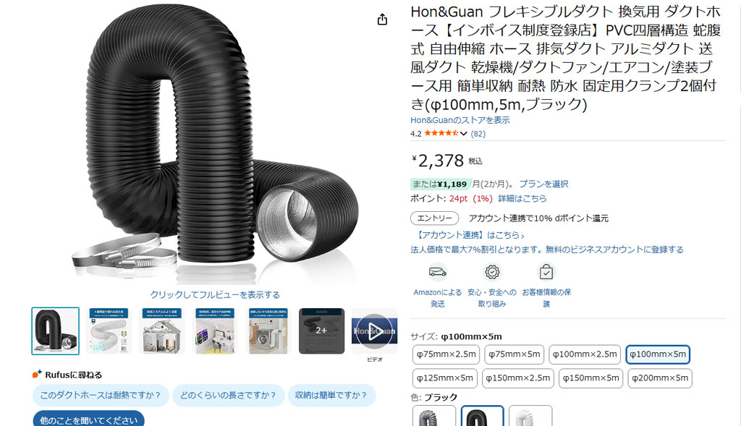Viewport: 741px width, 426px height.
Task: Ask Rufus このダクトホースは耐熱ですか？
Action: click(101, 396)
